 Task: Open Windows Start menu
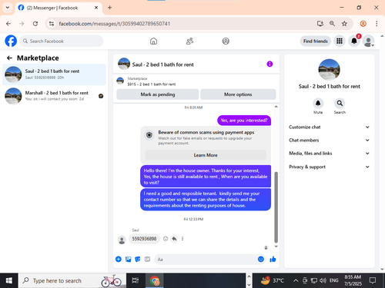(x=9, y=280)
